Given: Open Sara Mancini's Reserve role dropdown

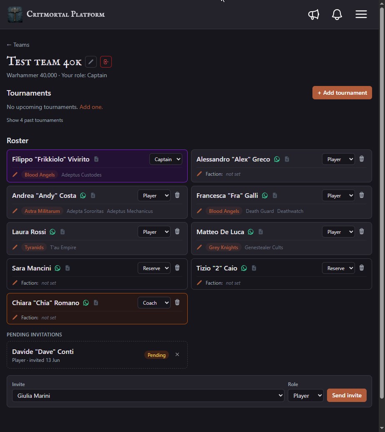Looking at the screenshot, I should pos(154,268).
